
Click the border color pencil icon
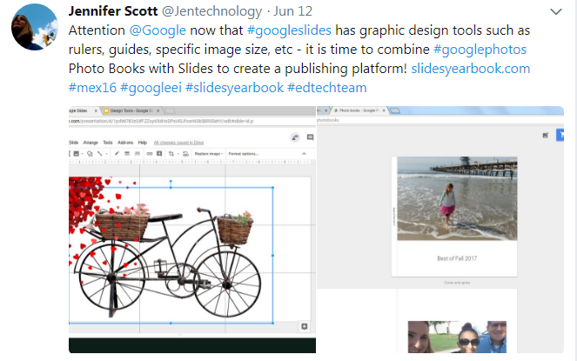117,153
